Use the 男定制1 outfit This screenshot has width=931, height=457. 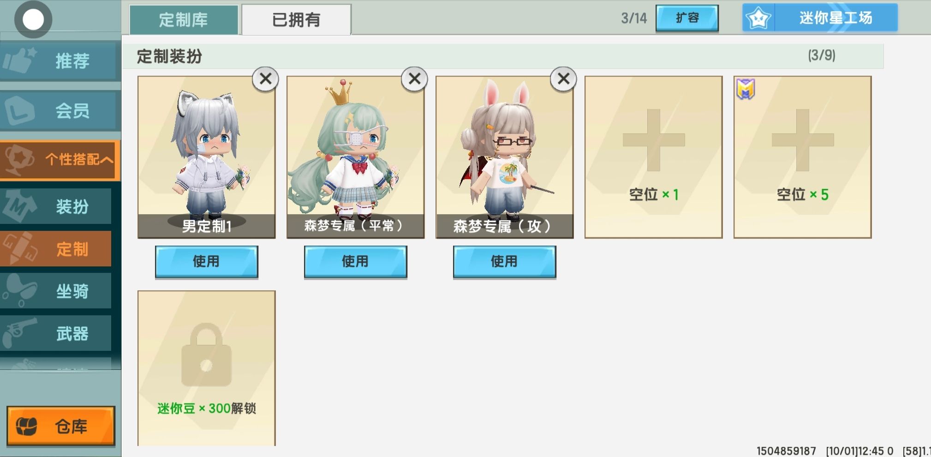click(206, 262)
